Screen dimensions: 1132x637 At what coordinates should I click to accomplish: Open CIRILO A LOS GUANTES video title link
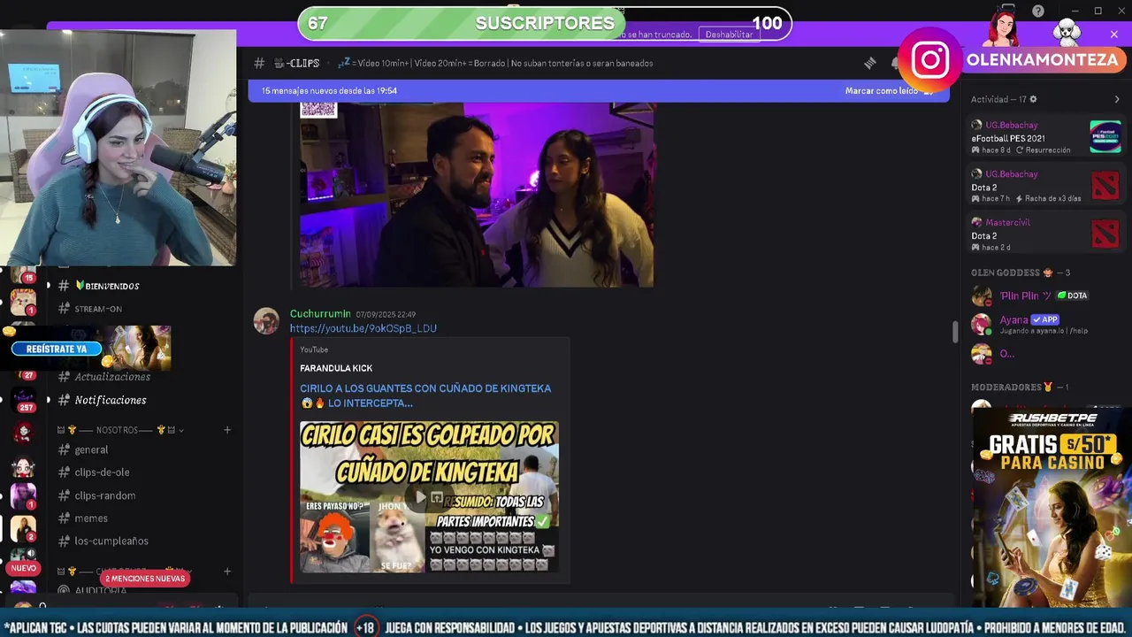point(425,395)
